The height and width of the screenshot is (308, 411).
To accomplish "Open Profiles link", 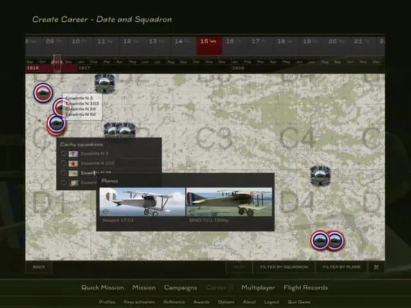I will tap(107, 302).
